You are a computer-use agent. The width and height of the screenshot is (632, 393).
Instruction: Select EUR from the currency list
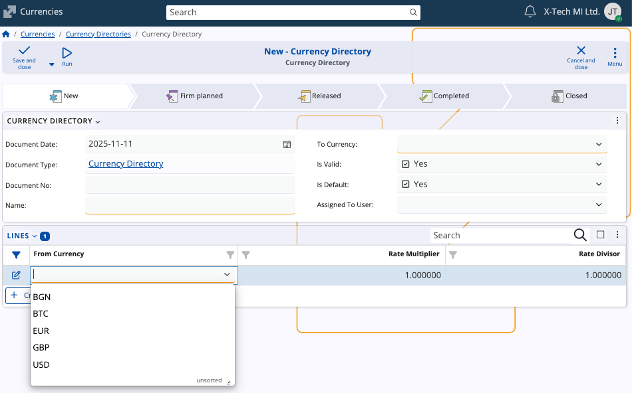pyautogui.click(x=41, y=331)
